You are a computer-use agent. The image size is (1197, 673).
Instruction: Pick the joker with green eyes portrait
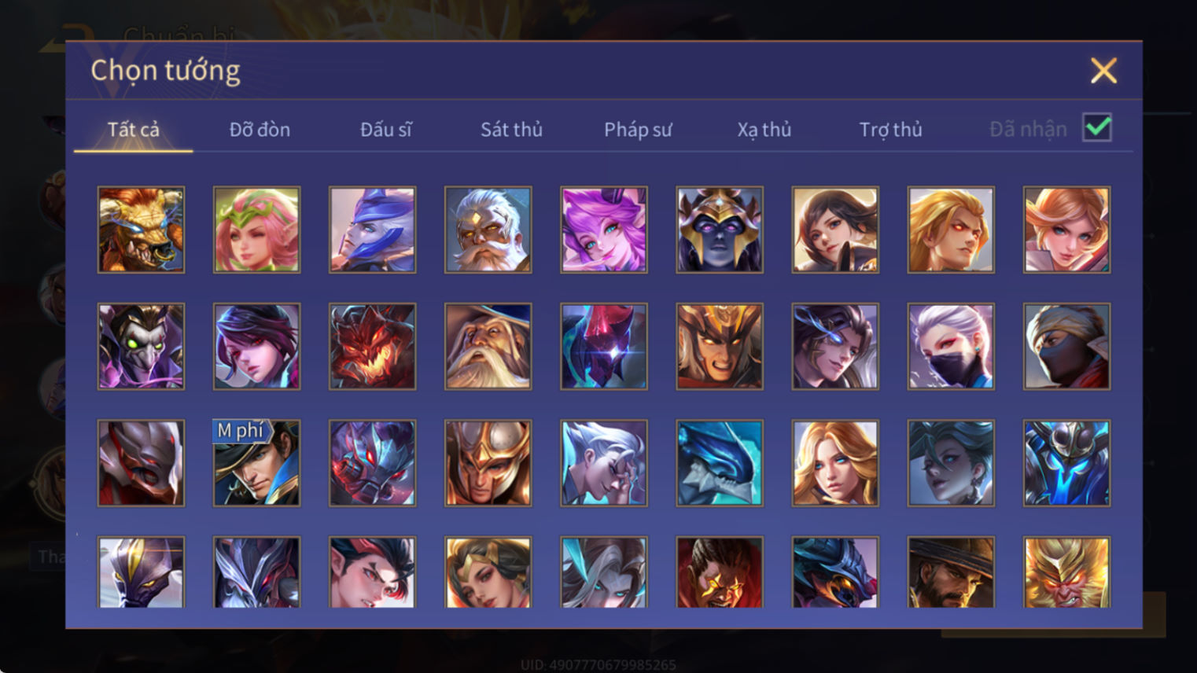click(x=141, y=346)
